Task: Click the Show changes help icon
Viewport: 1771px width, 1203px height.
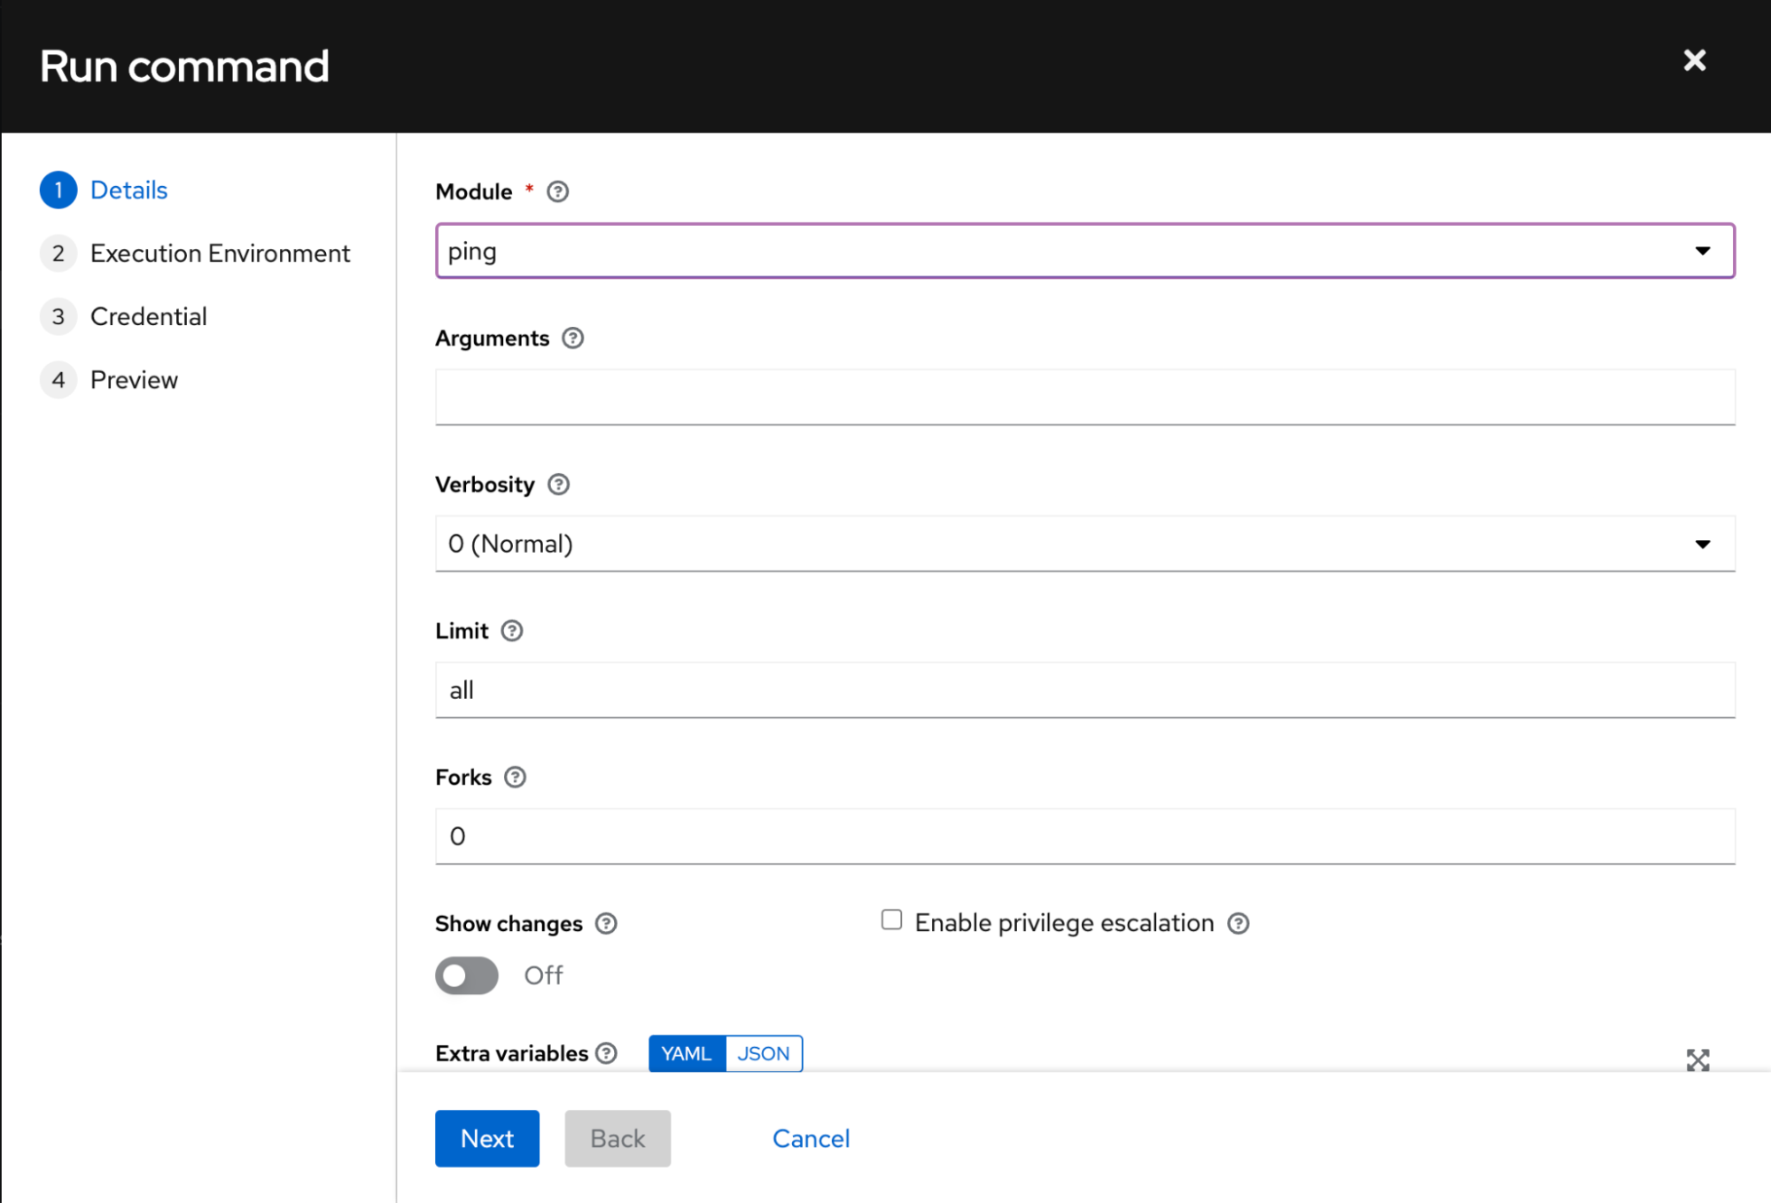Action: click(606, 924)
